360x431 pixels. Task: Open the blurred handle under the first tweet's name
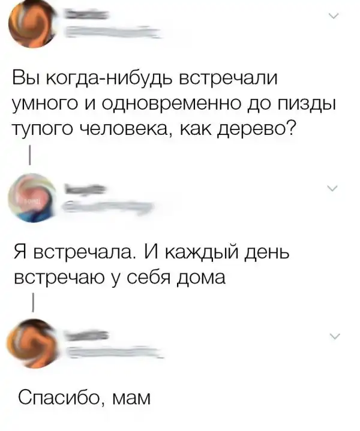click(112, 32)
